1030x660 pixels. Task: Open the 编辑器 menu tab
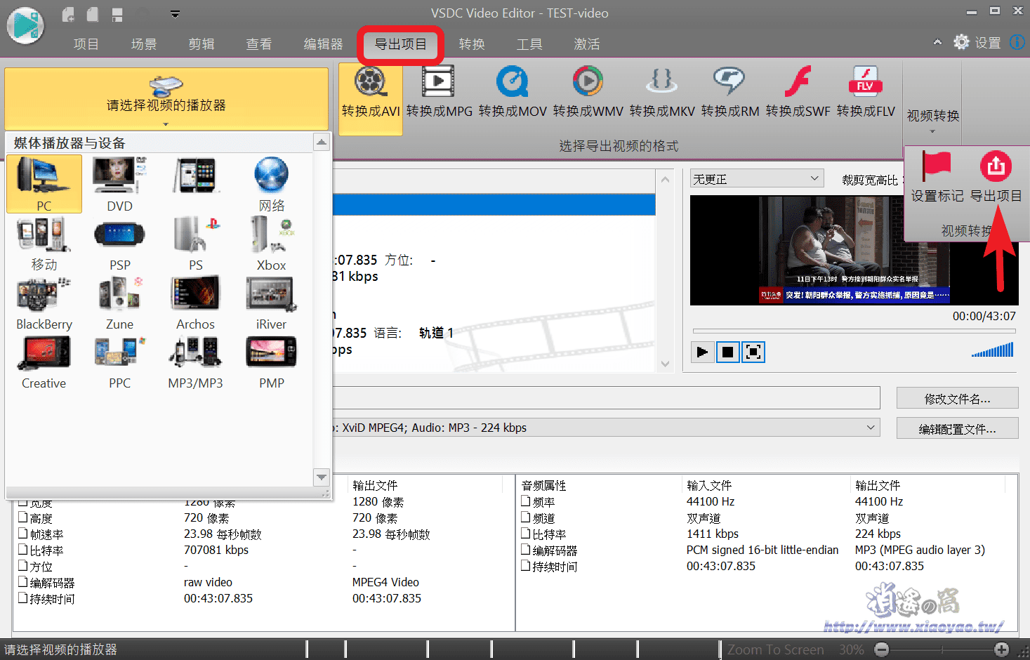point(323,44)
